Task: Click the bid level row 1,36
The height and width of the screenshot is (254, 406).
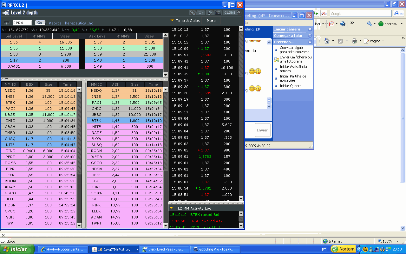Action: 40,42
